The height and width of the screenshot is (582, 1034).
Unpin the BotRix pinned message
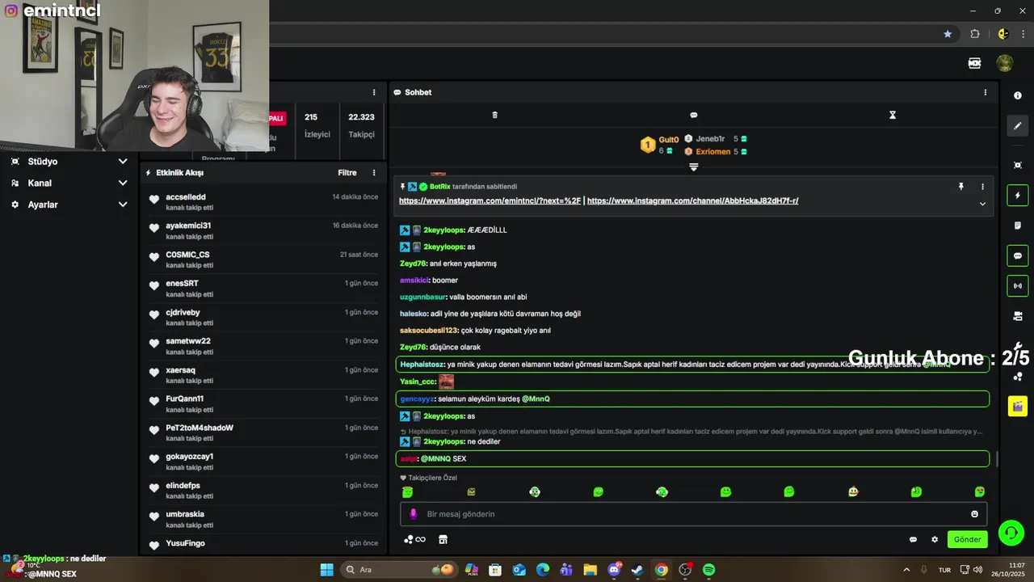[x=960, y=186]
